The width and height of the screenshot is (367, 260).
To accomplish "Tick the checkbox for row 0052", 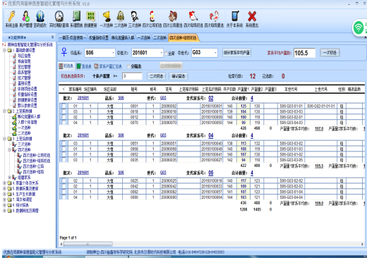I will 64,154.
